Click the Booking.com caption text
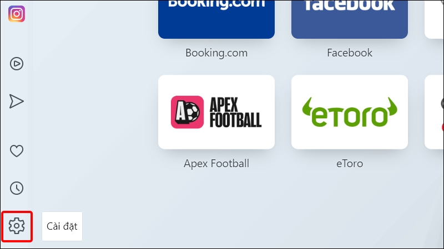The image size is (444, 249). point(216,53)
